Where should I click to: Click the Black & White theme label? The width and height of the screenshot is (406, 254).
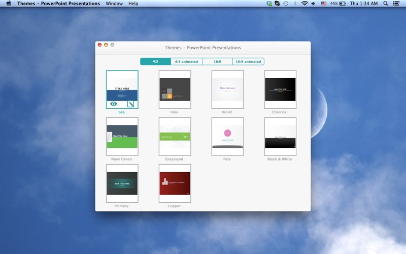pos(280,159)
